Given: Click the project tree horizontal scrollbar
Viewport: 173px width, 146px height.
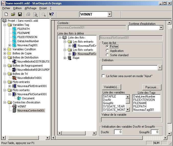Looking at the screenshot, I should point(26,138).
